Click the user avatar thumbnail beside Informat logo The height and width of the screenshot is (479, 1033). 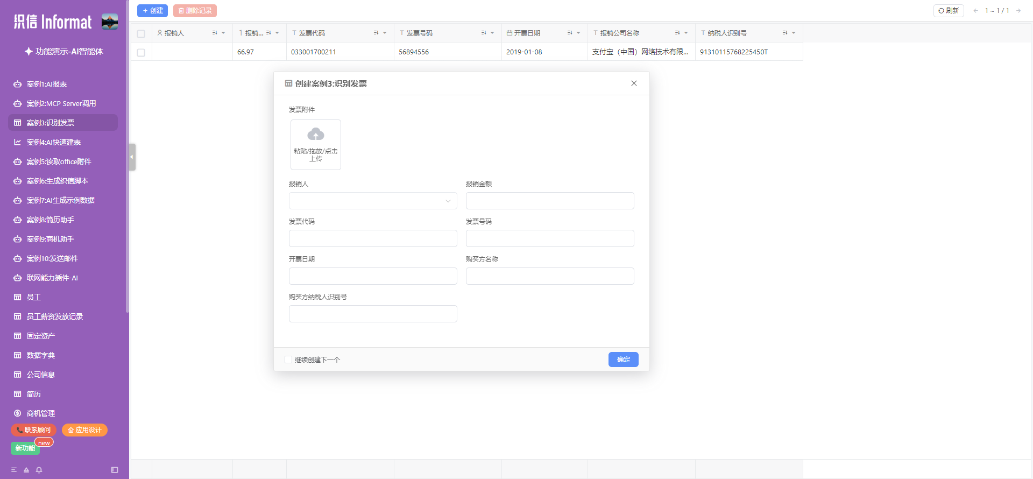pos(110,22)
